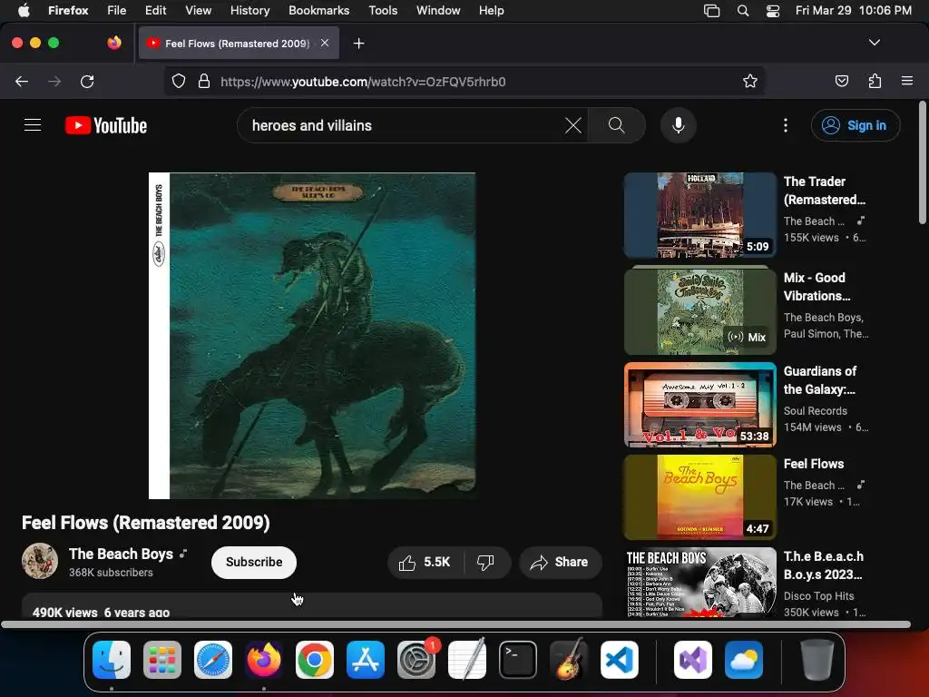Screen dimensions: 929x697
Task: Reload the current page
Action: click(x=87, y=81)
